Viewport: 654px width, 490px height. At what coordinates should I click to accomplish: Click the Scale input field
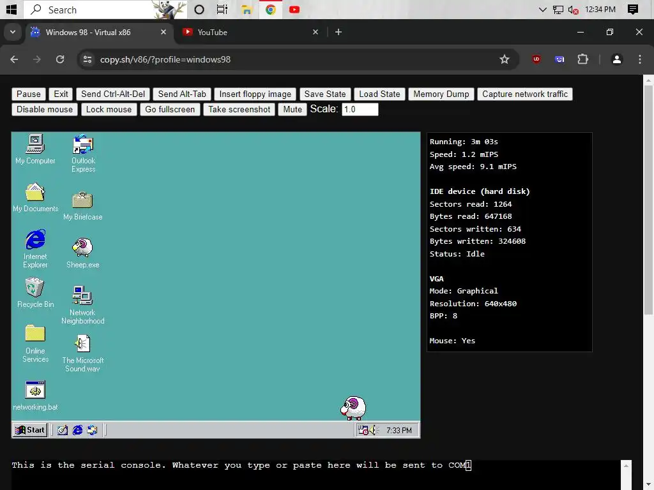coord(360,110)
